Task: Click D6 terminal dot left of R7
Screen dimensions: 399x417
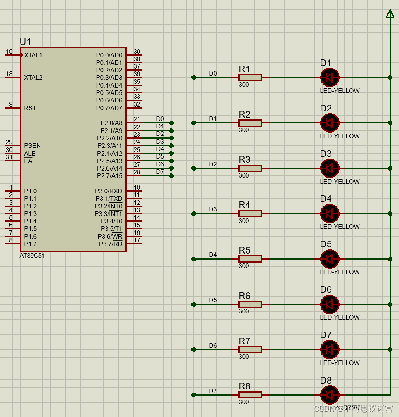Action: (194, 349)
